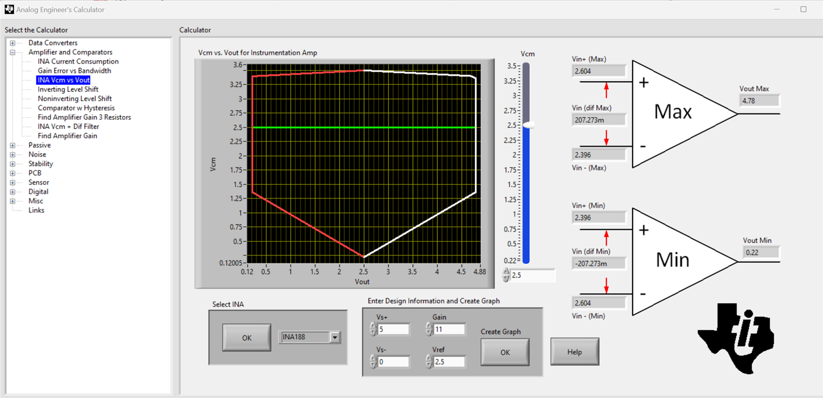This screenshot has height=398, width=823.
Task: Open the INA188 device dropdown
Action: [335, 337]
